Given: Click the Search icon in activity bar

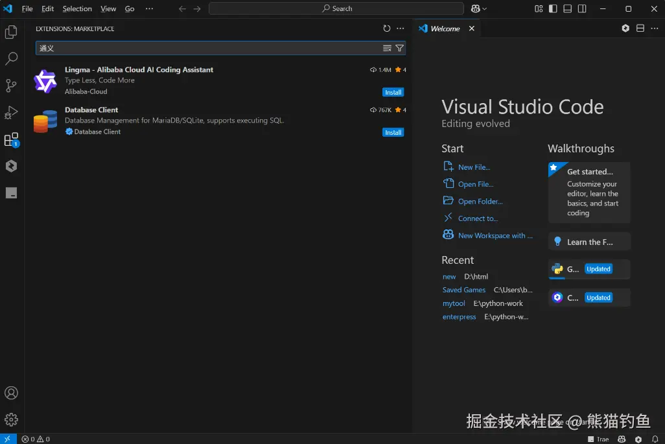Looking at the screenshot, I should [11, 59].
